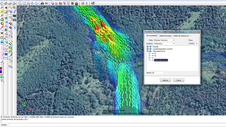Select the Vx result in the tree
This screenshot has height=127, width=226.
(x=155, y=53)
